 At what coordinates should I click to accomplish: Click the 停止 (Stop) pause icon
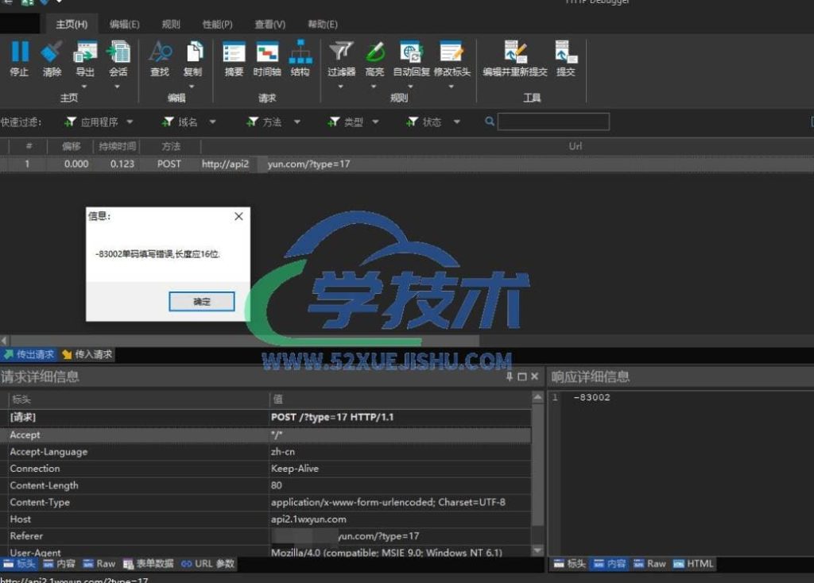pos(19,52)
